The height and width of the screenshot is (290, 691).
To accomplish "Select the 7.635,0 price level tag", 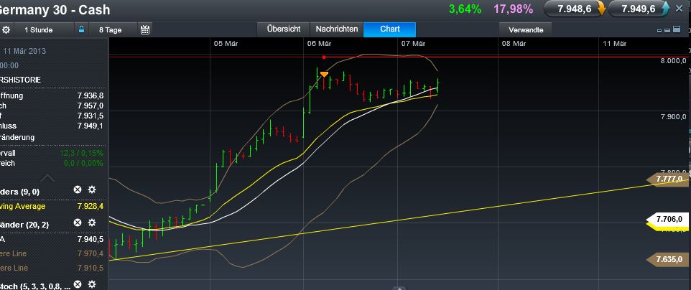I will pos(667,259).
